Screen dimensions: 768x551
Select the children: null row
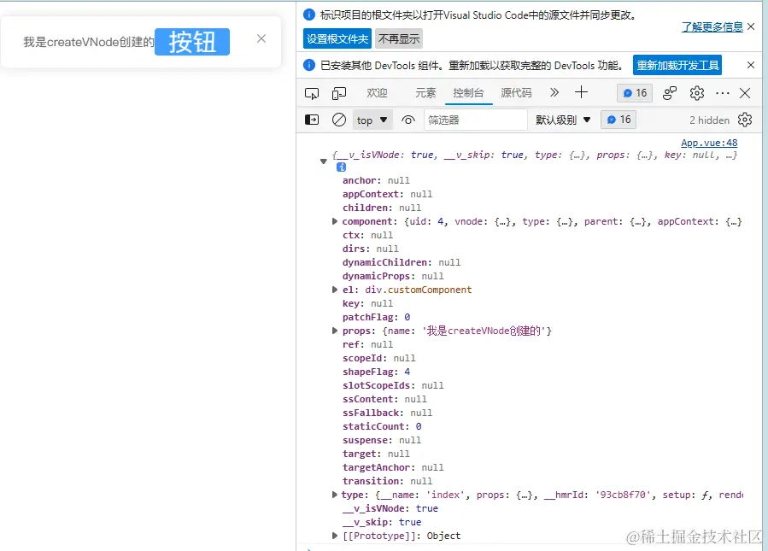[382, 208]
